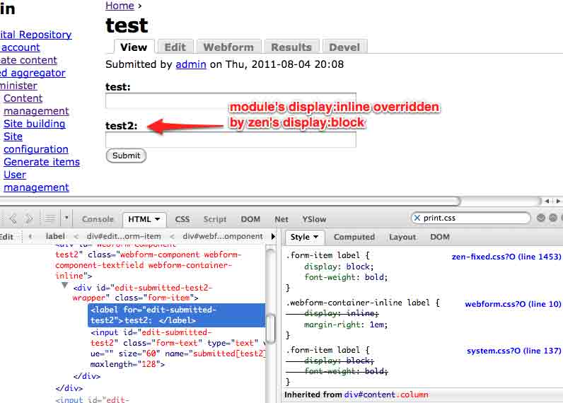The height and width of the screenshot is (403, 563).
Task: Open the Results tab
Action: click(291, 47)
